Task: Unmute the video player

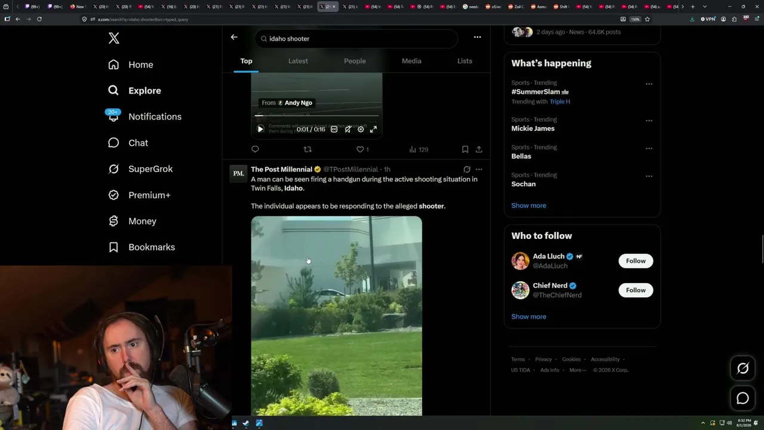Action: pyautogui.click(x=348, y=129)
